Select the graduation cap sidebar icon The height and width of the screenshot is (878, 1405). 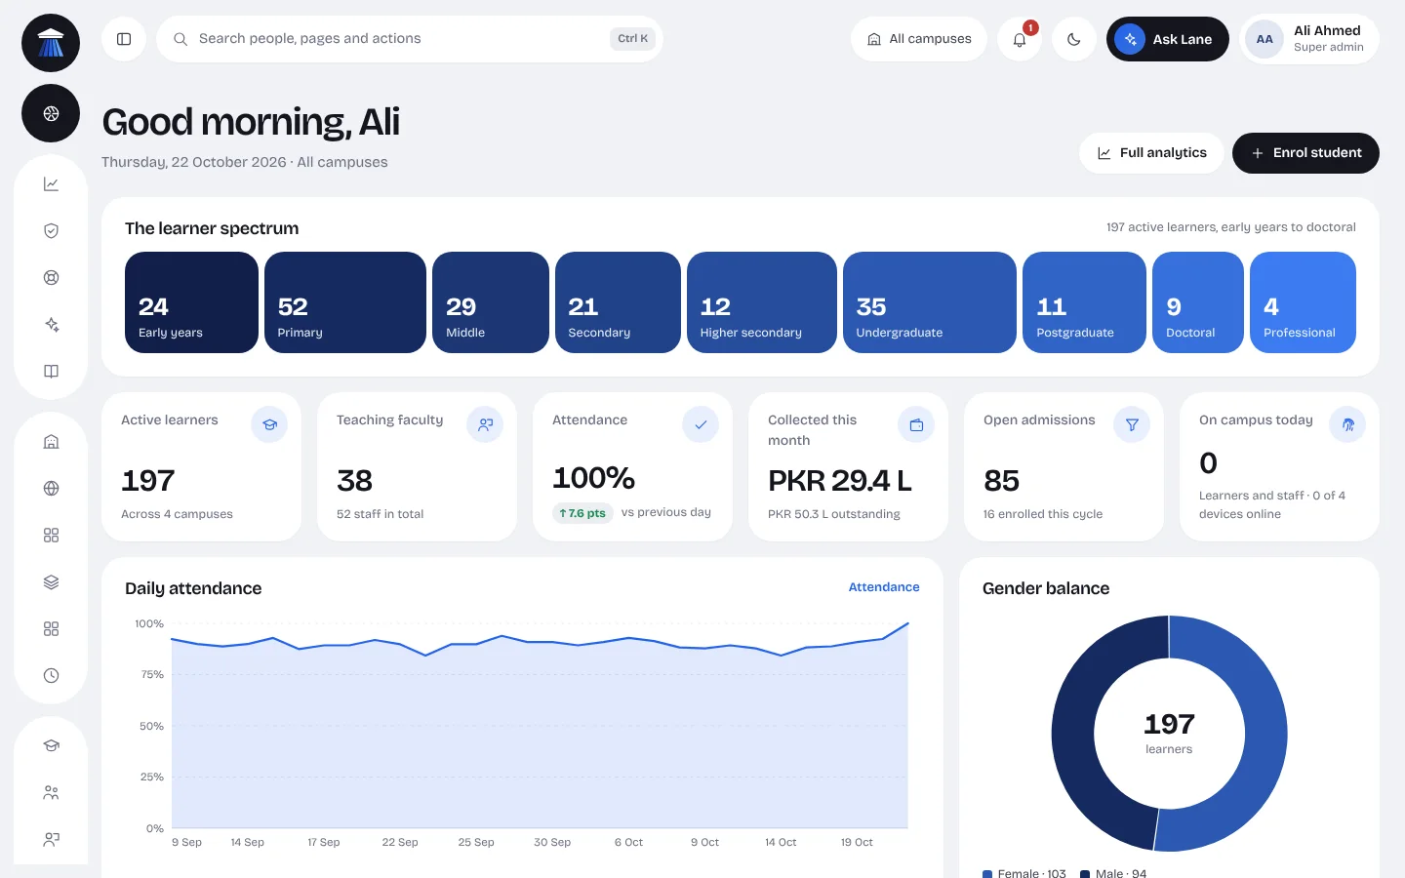pyautogui.click(x=51, y=745)
